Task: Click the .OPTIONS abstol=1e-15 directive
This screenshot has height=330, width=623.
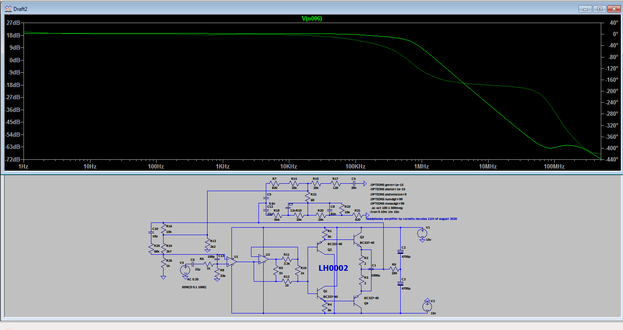Action: tap(387, 189)
